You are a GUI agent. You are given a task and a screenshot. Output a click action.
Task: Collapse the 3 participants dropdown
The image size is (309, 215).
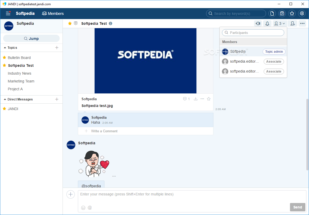click(x=280, y=23)
